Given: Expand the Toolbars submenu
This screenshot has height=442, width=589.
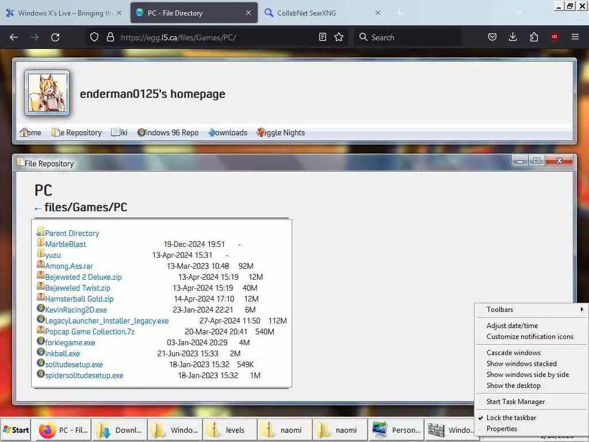Looking at the screenshot, I should [x=531, y=309].
